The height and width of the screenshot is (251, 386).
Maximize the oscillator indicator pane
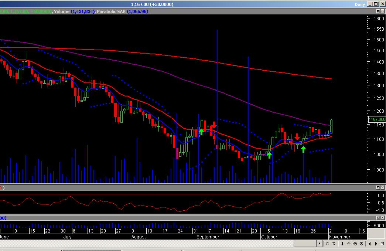coord(378,188)
